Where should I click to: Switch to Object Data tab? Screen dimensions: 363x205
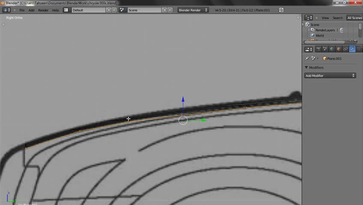[x=359, y=49]
